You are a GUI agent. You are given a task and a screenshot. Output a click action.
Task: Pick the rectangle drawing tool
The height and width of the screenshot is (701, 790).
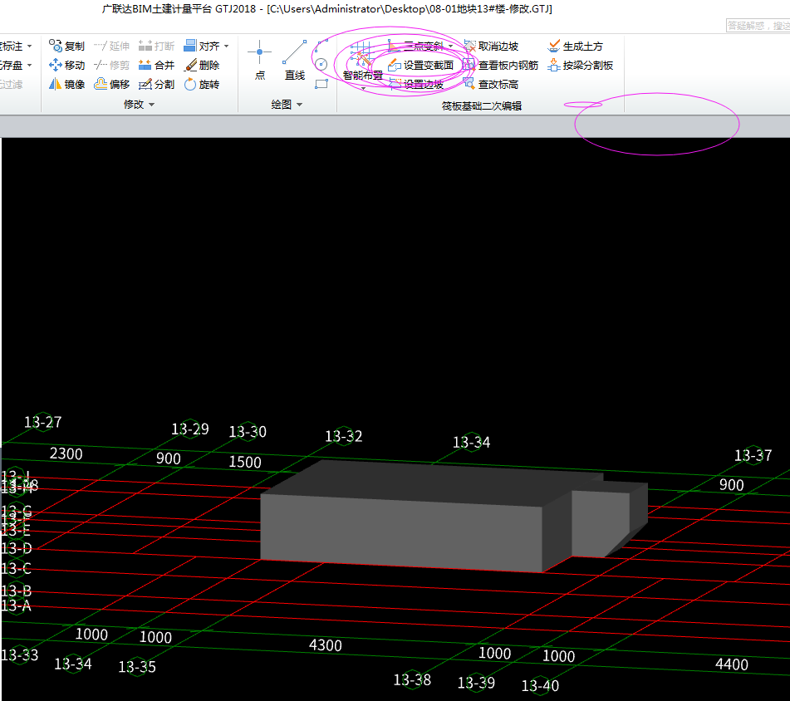[321, 84]
